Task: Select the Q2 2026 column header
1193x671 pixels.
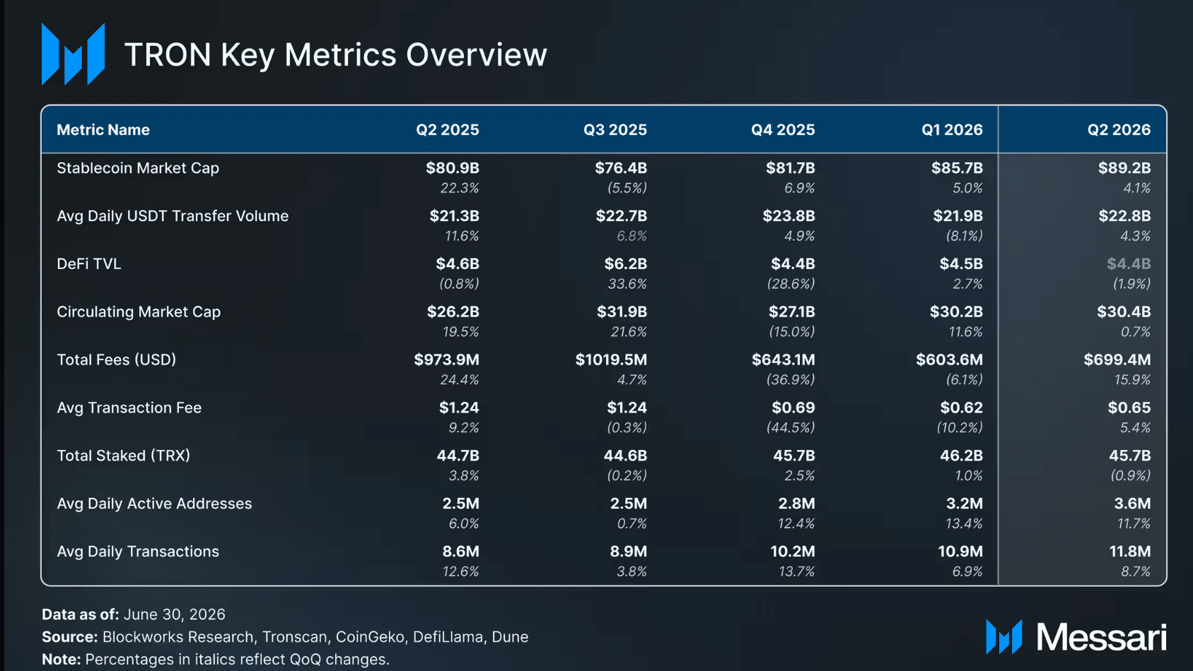Action: point(1119,130)
